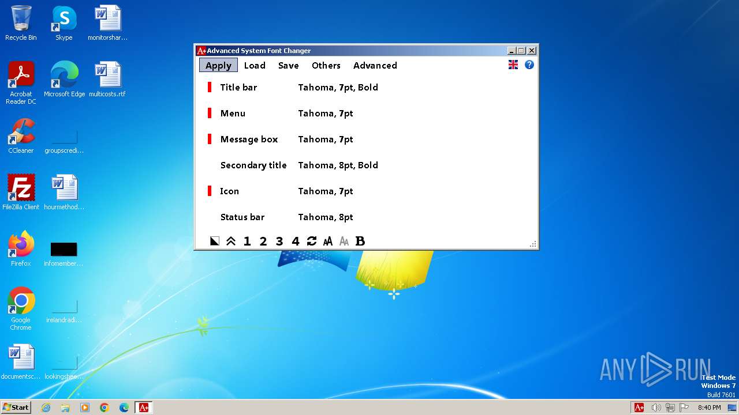The height and width of the screenshot is (415, 739).
Task: Select preset 1 in bottom toolbar
Action: 247,242
